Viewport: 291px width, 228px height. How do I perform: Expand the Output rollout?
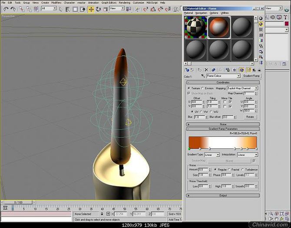pyautogui.click(x=223, y=195)
